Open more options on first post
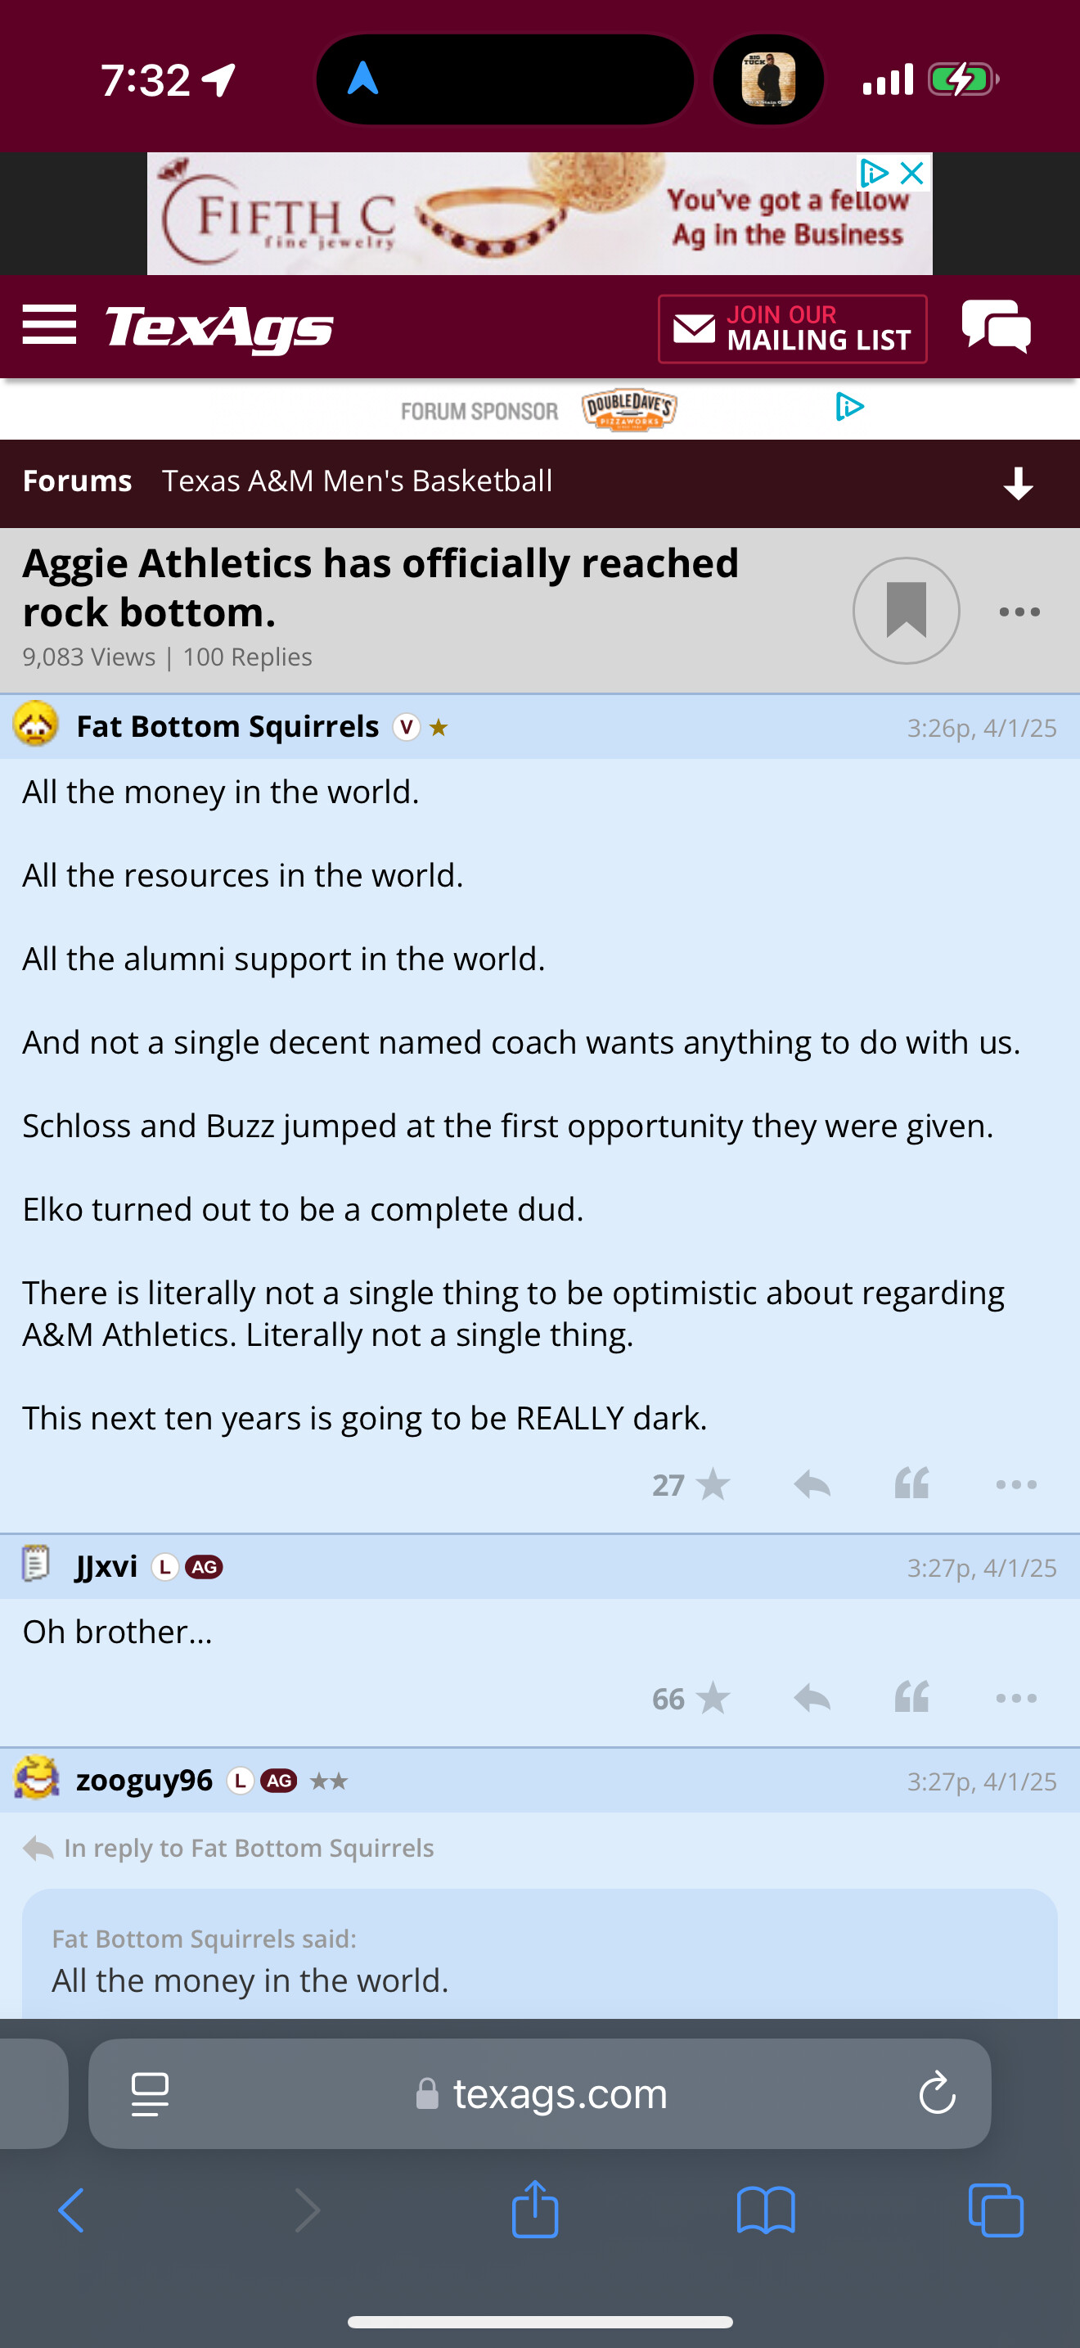The width and height of the screenshot is (1080, 2348). pos(1016,1485)
